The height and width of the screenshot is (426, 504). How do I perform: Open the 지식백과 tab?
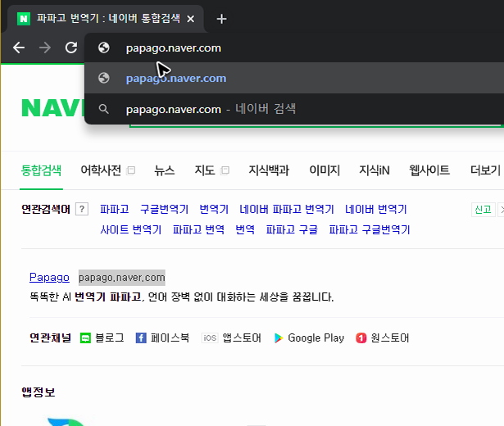click(x=269, y=170)
